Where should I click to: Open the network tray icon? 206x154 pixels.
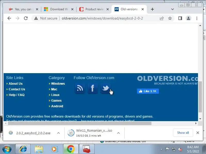pyautogui.click(x=174, y=149)
